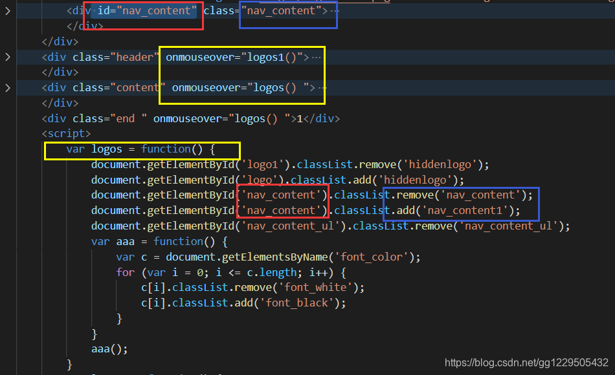This screenshot has height=375, width=615.
Task: Click classList.remove('nav_content') code
Action: tap(433, 195)
